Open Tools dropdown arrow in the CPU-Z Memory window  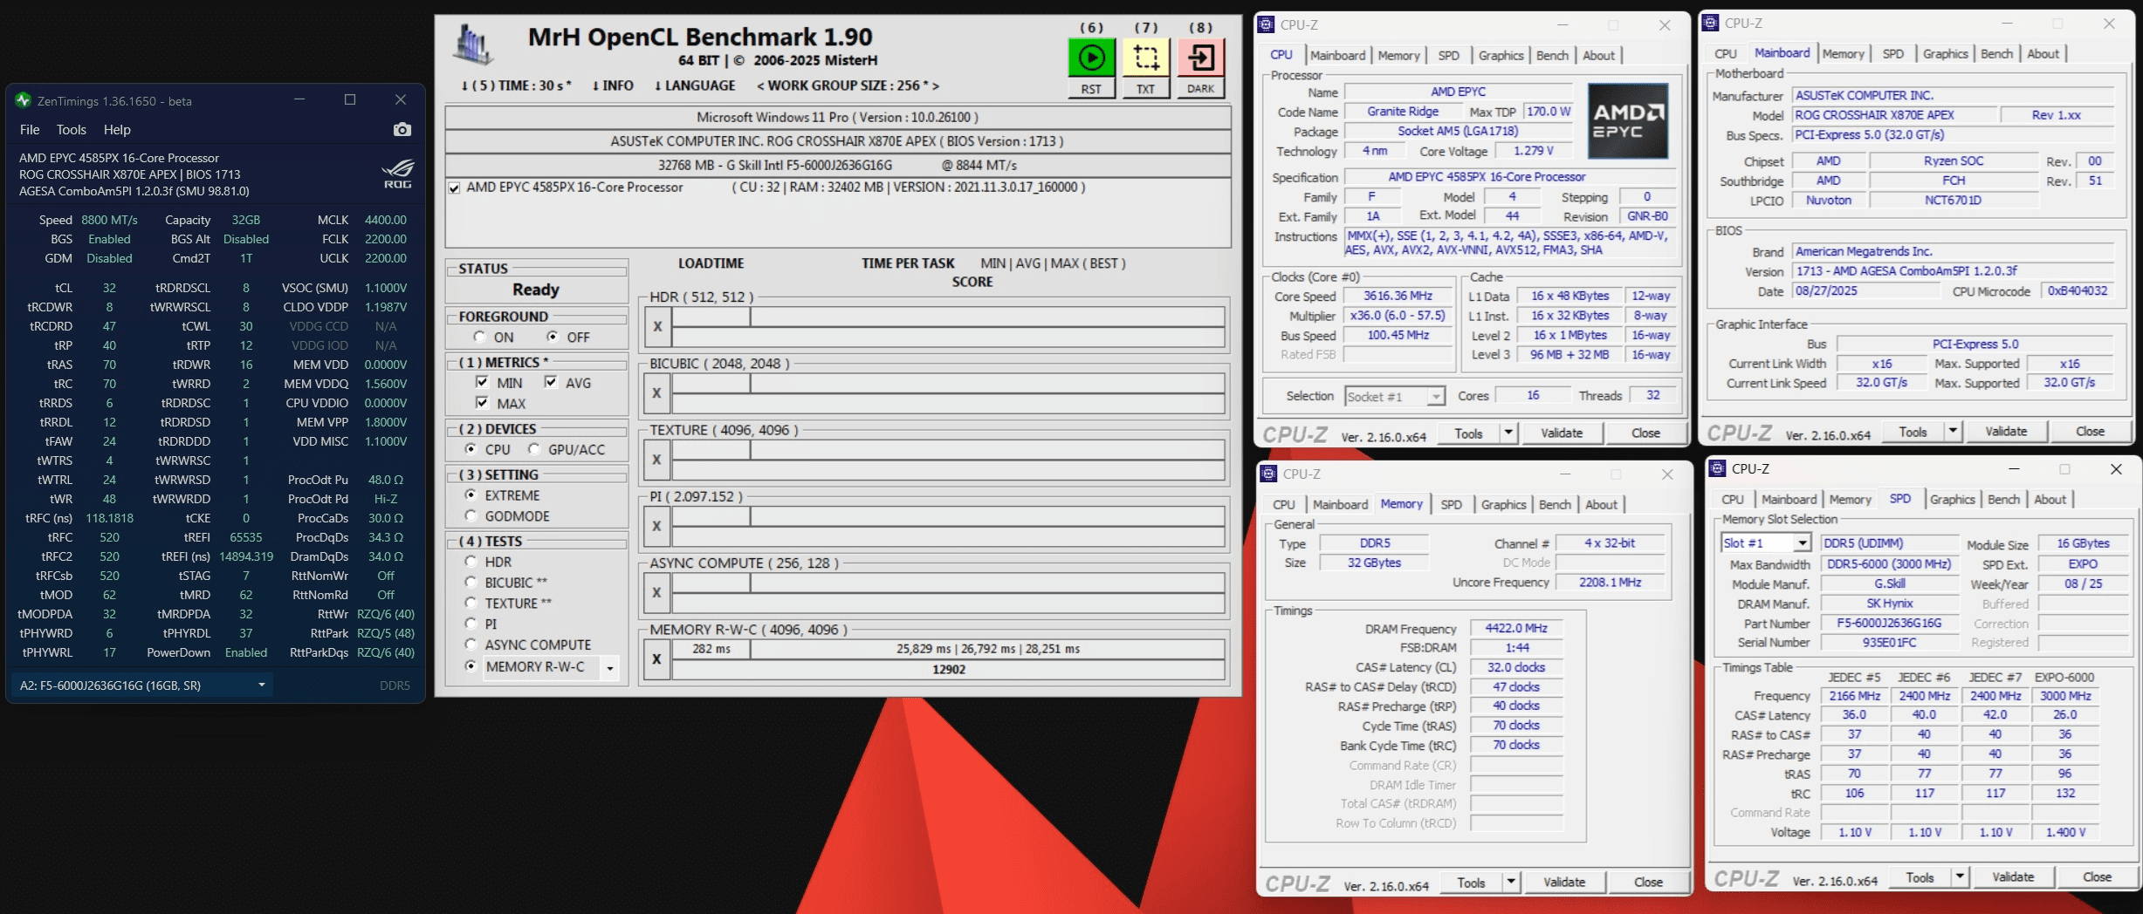[x=1511, y=882]
